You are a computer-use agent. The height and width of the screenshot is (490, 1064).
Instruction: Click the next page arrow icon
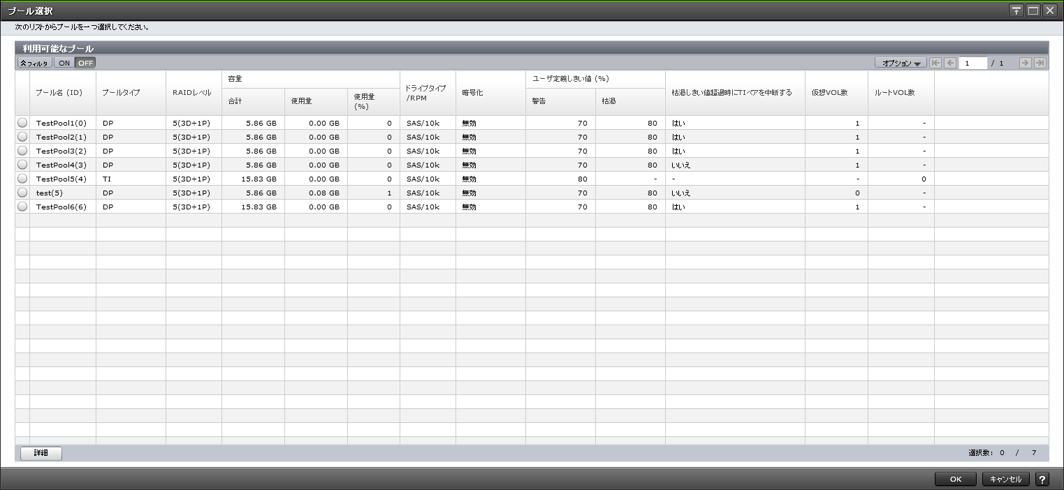point(1026,63)
